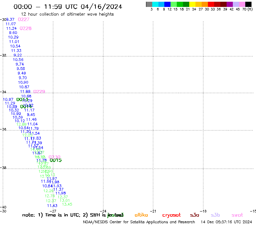The height and width of the screenshot is (225, 256).
Task: Select the cryosat satellite legend label
Action: click(x=172, y=215)
